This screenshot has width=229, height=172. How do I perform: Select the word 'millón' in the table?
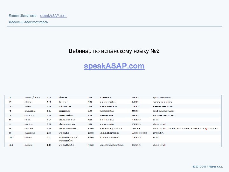click(158, 133)
